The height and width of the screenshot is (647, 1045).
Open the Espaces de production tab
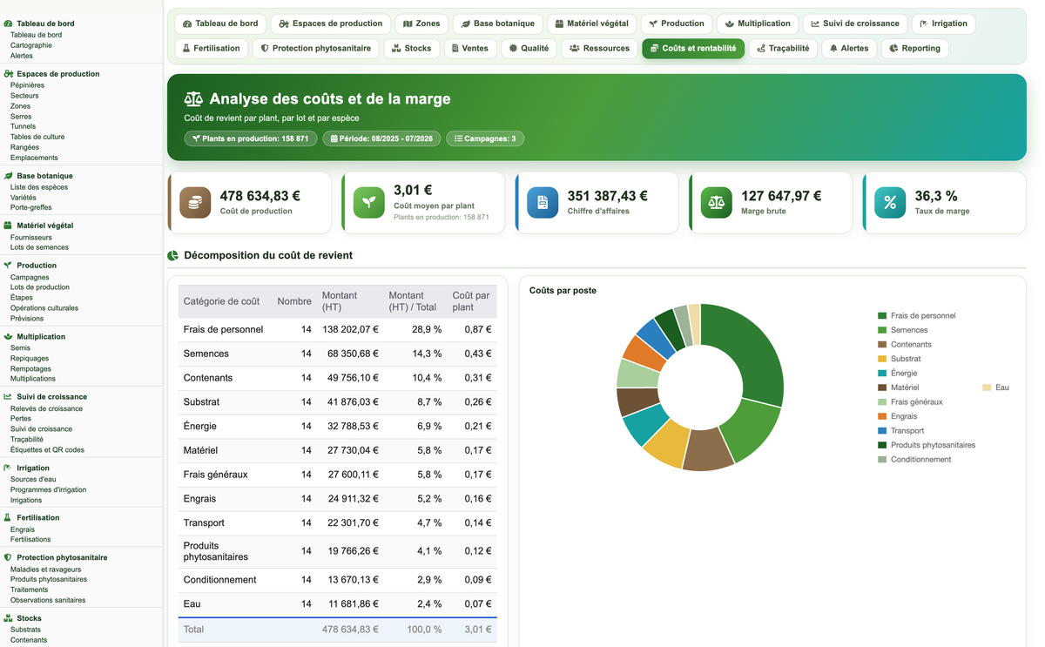click(x=331, y=24)
